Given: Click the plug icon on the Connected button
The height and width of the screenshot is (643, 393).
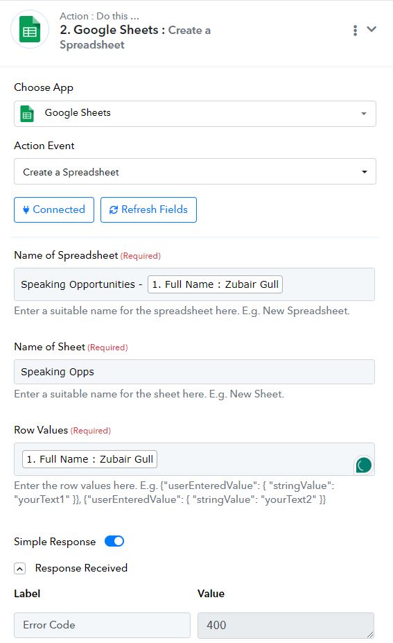Looking at the screenshot, I should [26, 210].
